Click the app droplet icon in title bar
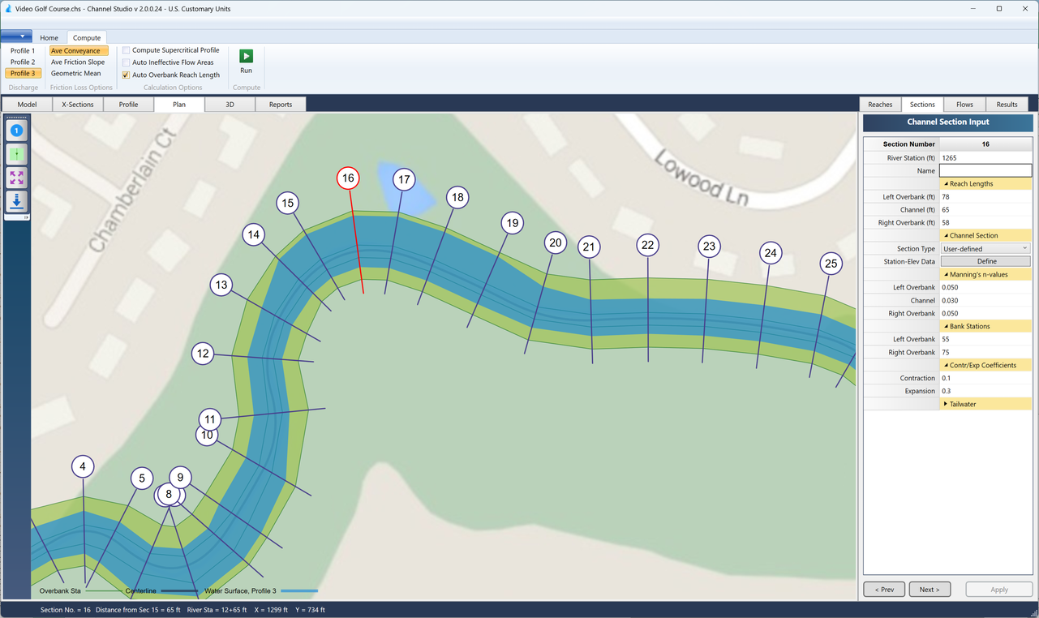This screenshot has height=618, width=1039. tap(8, 8)
